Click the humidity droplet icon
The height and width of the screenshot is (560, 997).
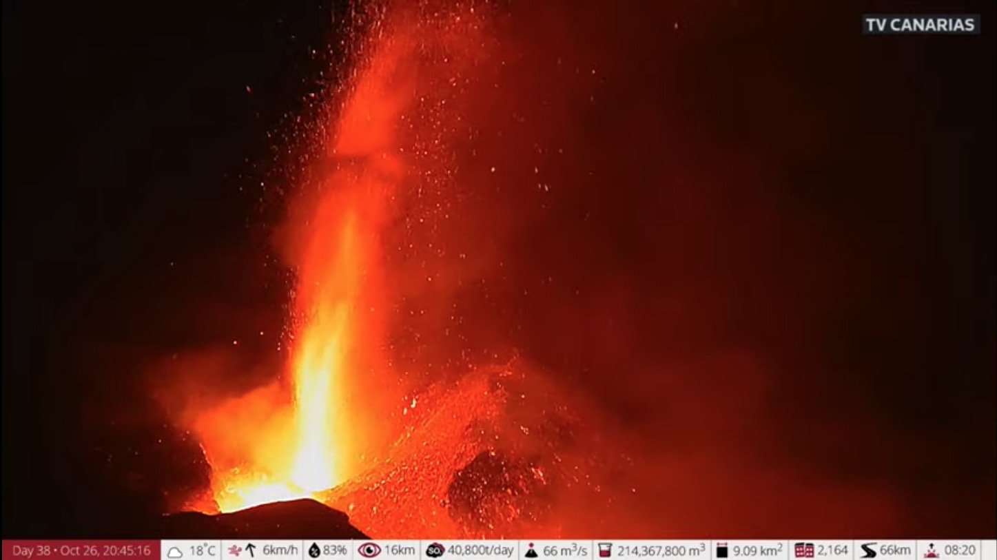coord(314,550)
